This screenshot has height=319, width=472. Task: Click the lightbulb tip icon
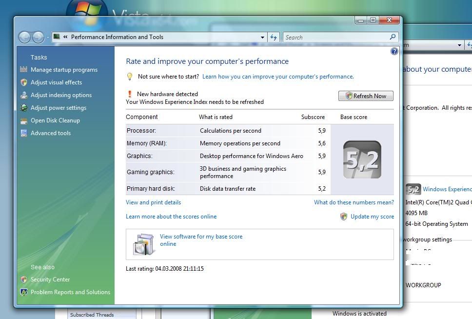point(129,77)
